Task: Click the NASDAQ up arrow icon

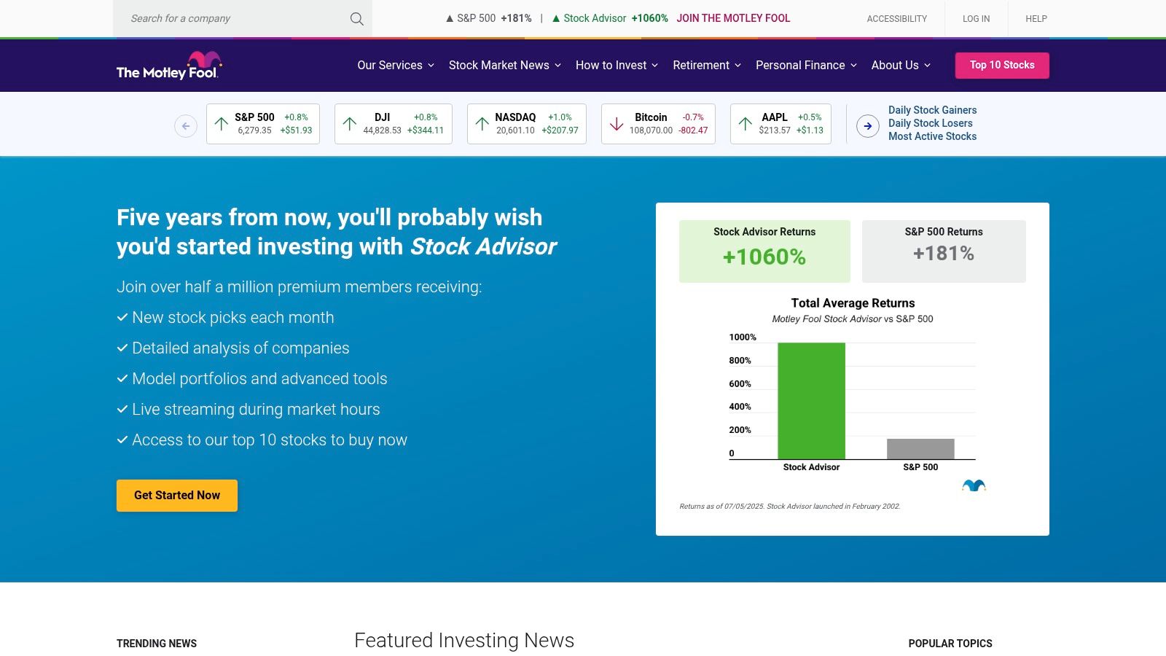Action: click(x=482, y=124)
